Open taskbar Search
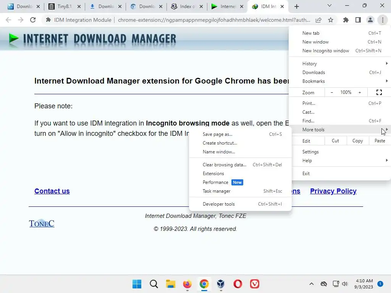The image size is (391, 293). click(154, 284)
